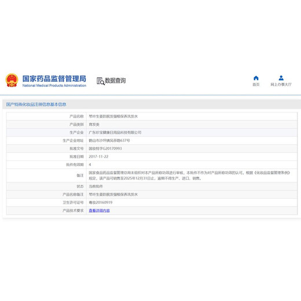Viewport: 301px width, 301px height.
Task: Click the 数据查询 heading text
Action: 115,80
